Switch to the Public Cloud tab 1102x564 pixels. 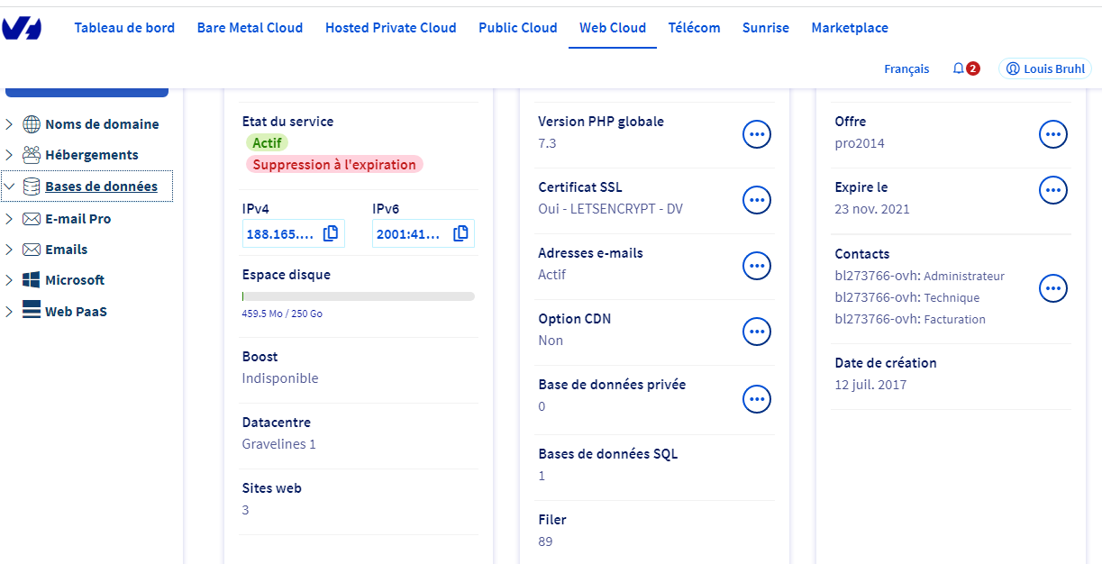click(517, 28)
